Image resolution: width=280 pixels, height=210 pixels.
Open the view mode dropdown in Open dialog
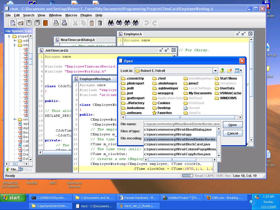(x=238, y=71)
